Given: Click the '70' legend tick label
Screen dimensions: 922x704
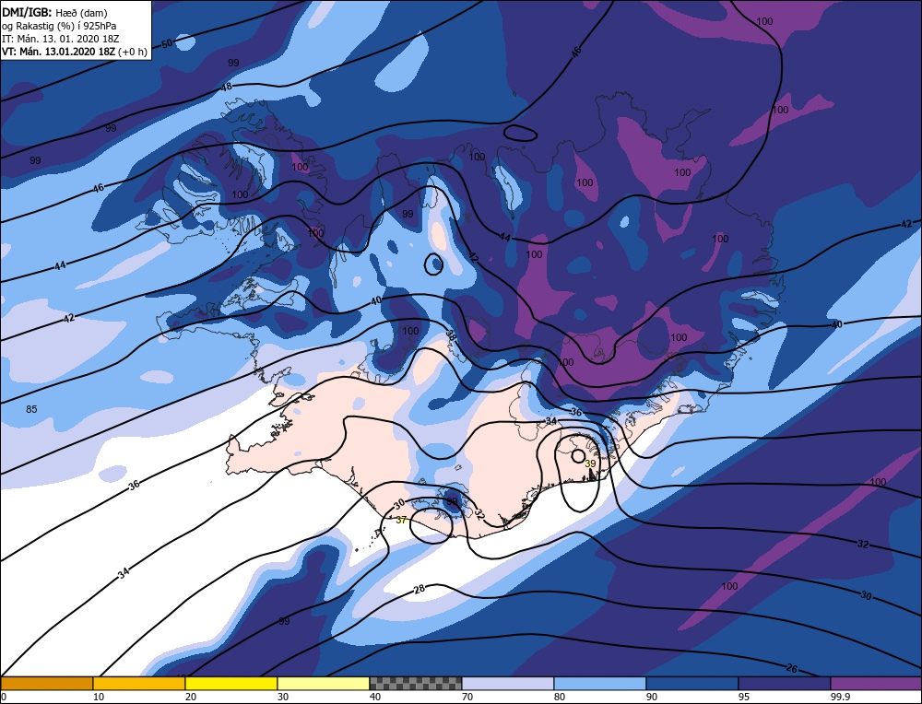Looking at the screenshot, I should [x=467, y=697].
